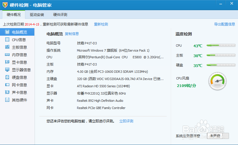The height and width of the screenshot is (145, 238).
Task: Click the computer model value 技嘉 P41T-D3
Action: click(87, 43)
